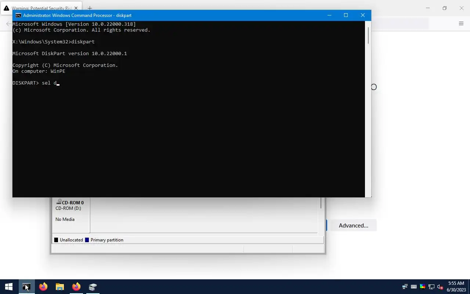Close the Firefox window
470x294 pixels.
[x=462, y=8]
